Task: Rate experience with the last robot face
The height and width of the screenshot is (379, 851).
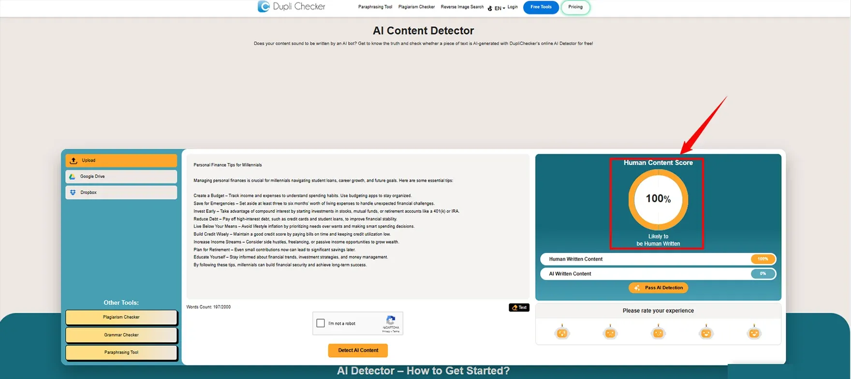Action: tap(754, 332)
